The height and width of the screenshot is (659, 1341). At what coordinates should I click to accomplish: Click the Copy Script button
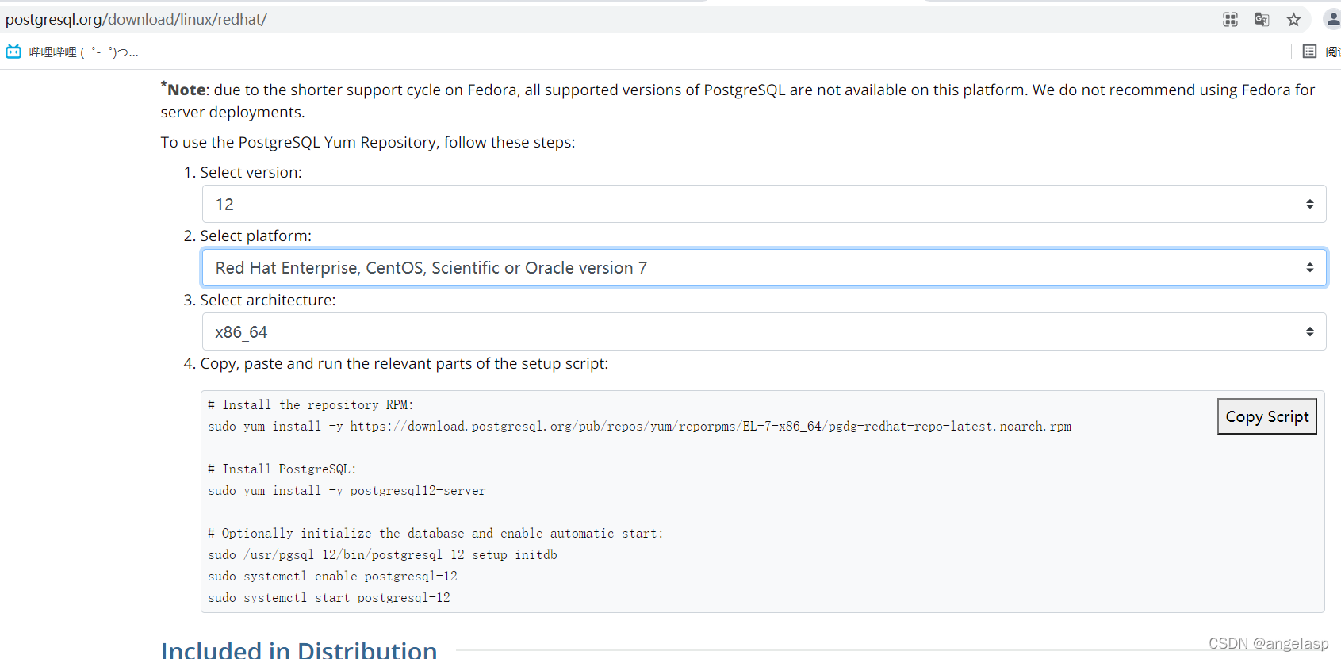click(1267, 416)
